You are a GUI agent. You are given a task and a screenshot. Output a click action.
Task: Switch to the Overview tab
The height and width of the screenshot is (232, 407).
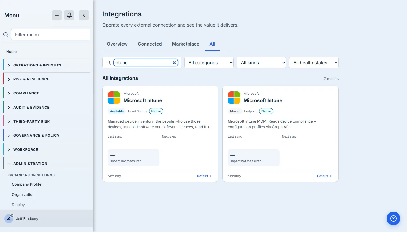pos(117,44)
